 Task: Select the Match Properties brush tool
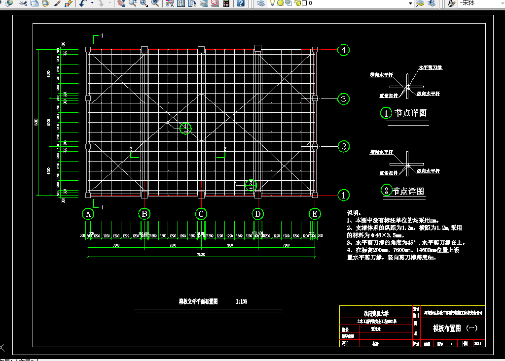57,3
